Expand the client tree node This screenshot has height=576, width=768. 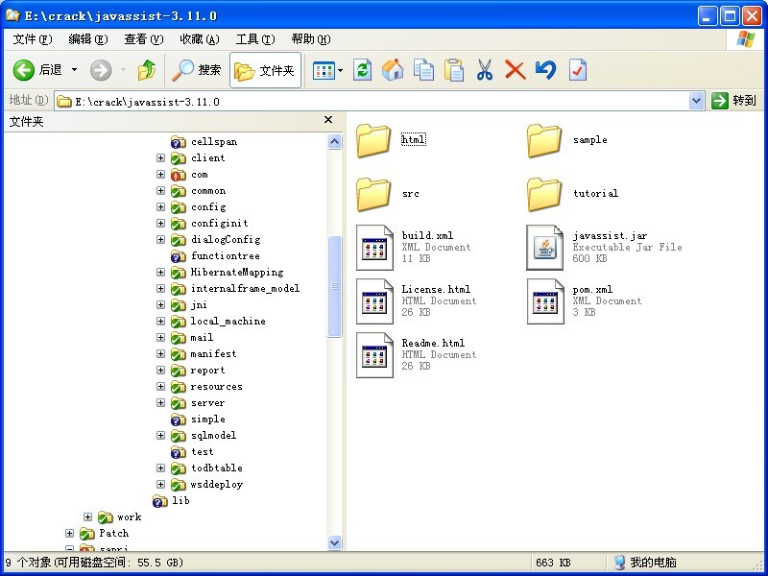point(160,157)
